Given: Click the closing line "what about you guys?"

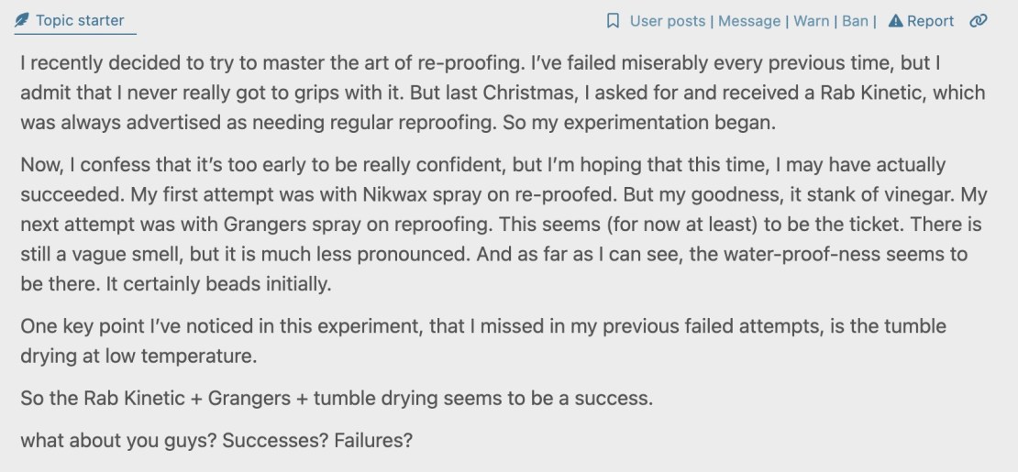Looking at the screenshot, I should click(x=216, y=439).
